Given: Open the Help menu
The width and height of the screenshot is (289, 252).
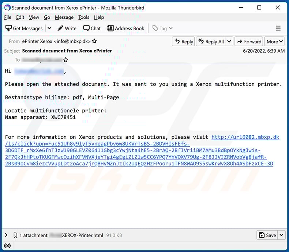Looking at the screenshot, I should (99, 17).
